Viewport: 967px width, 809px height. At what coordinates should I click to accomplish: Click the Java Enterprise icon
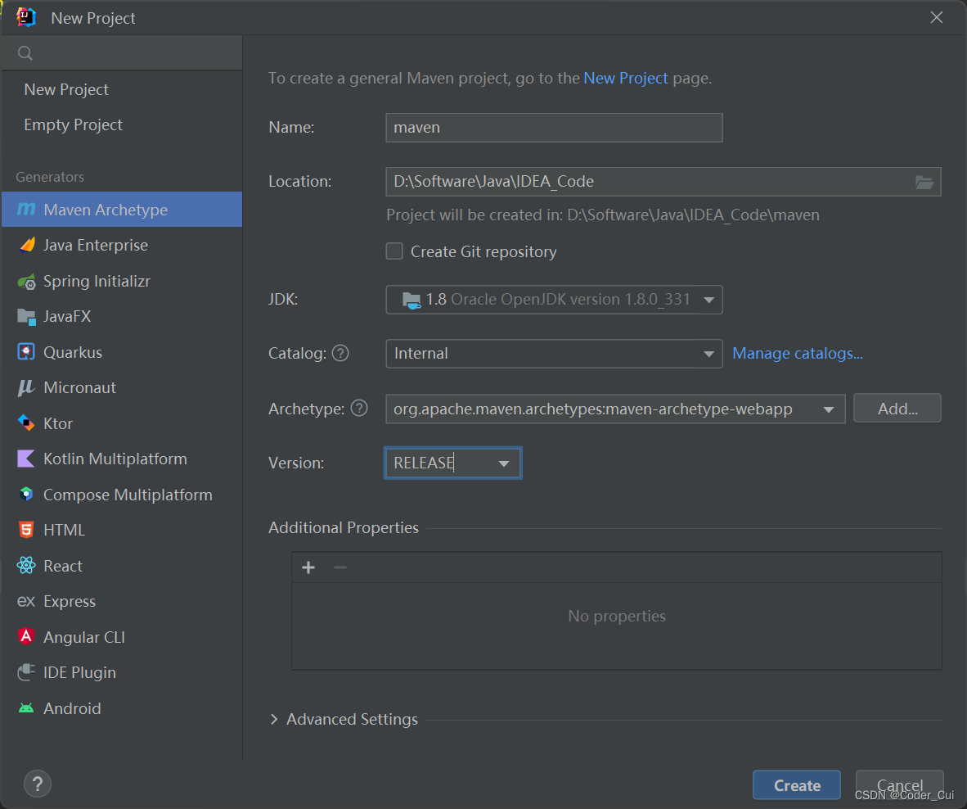[26, 245]
